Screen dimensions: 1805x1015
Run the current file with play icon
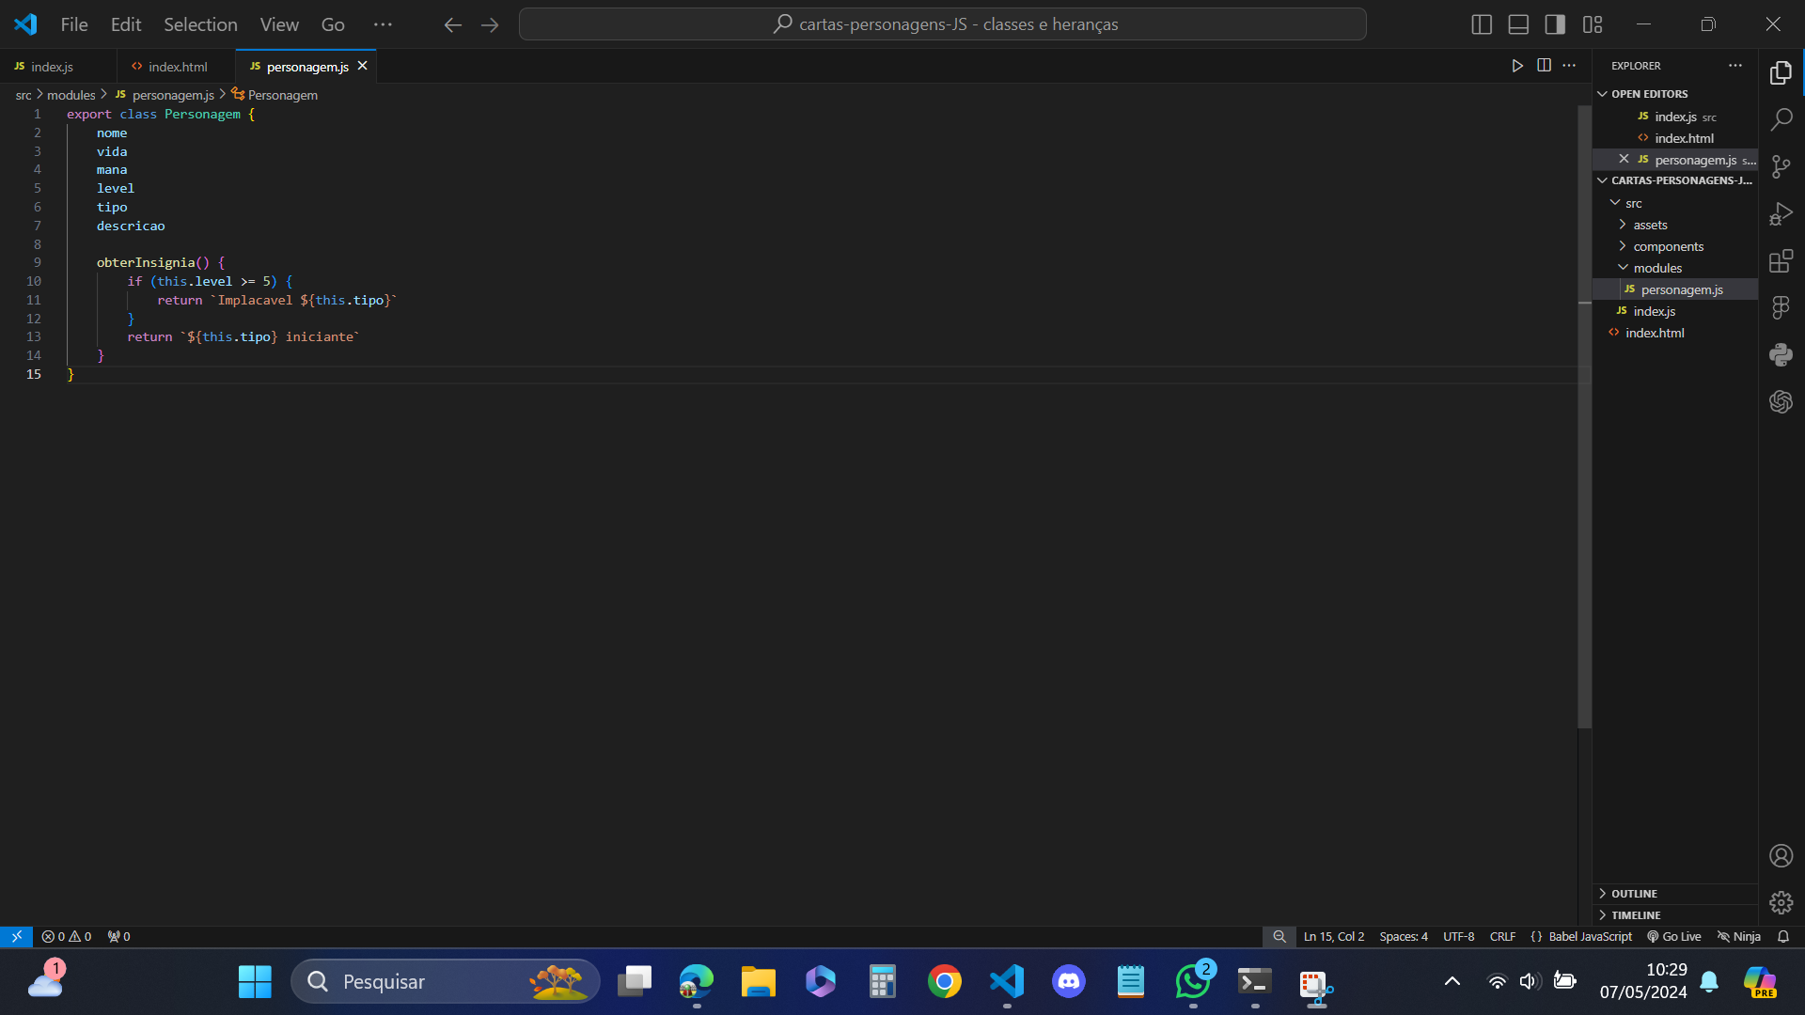1516,66
